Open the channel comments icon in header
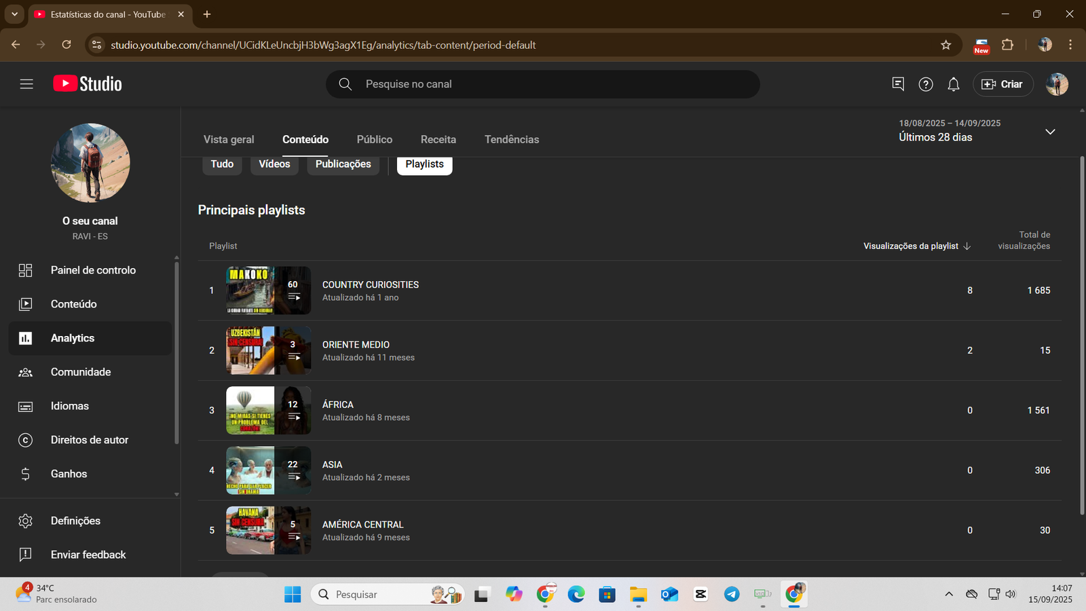This screenshot has width=1086, height=611. (x=897, y=84)
